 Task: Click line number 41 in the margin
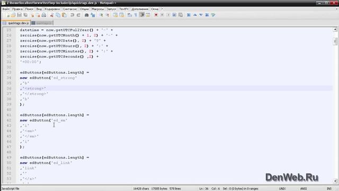click(x=9, y=115)
